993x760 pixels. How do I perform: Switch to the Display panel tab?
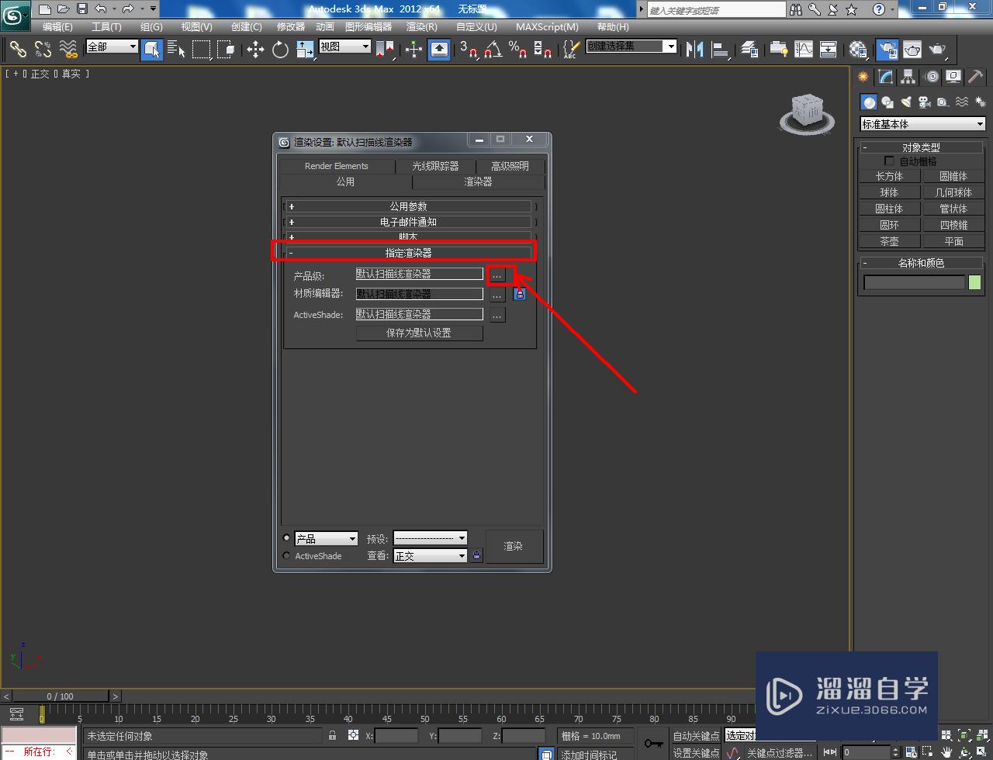(953, 77)
